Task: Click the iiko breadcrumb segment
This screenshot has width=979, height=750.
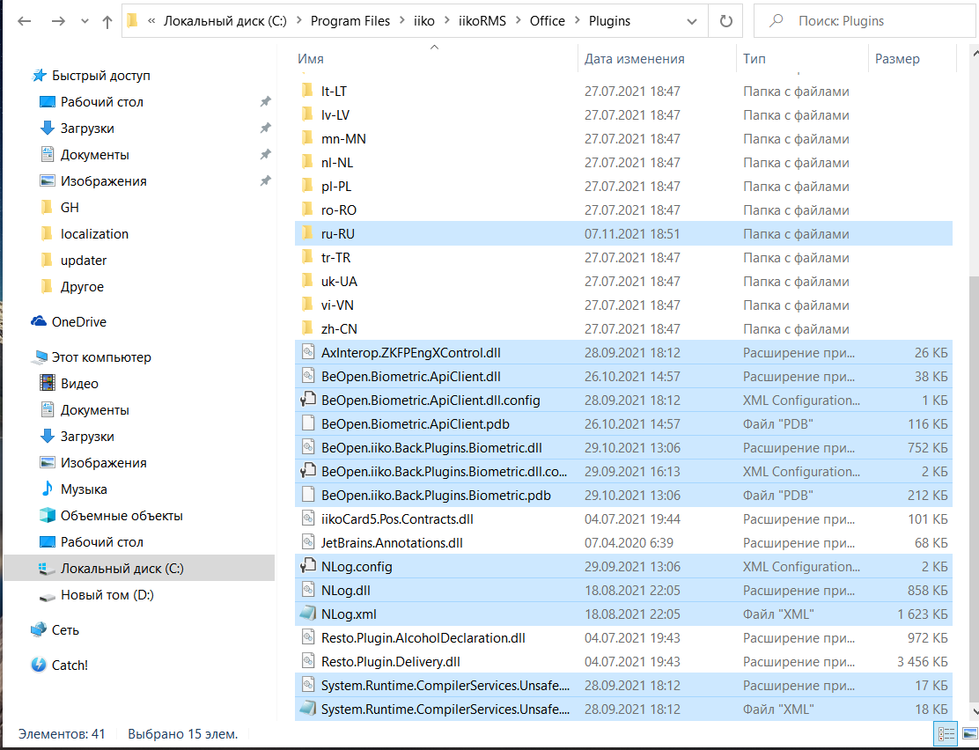Action: pos(424,21)
